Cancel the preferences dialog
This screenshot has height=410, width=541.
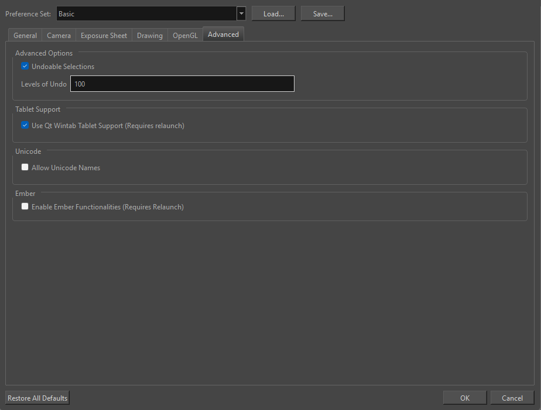(x=512, y=398)
